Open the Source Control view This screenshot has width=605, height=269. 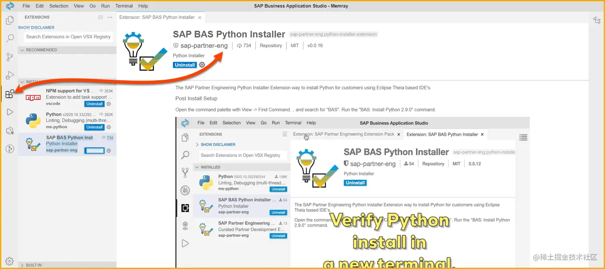10,57
